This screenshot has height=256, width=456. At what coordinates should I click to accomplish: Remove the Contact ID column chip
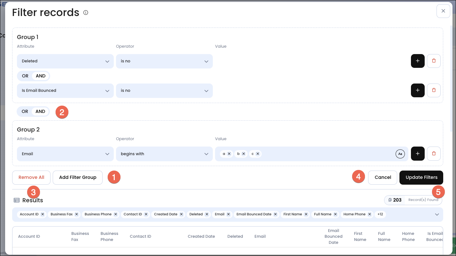[x=146, y=214]
